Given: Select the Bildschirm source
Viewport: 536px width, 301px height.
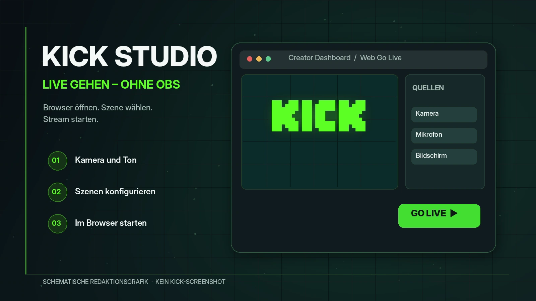Looking at the screenshot, I should (444, 157).
